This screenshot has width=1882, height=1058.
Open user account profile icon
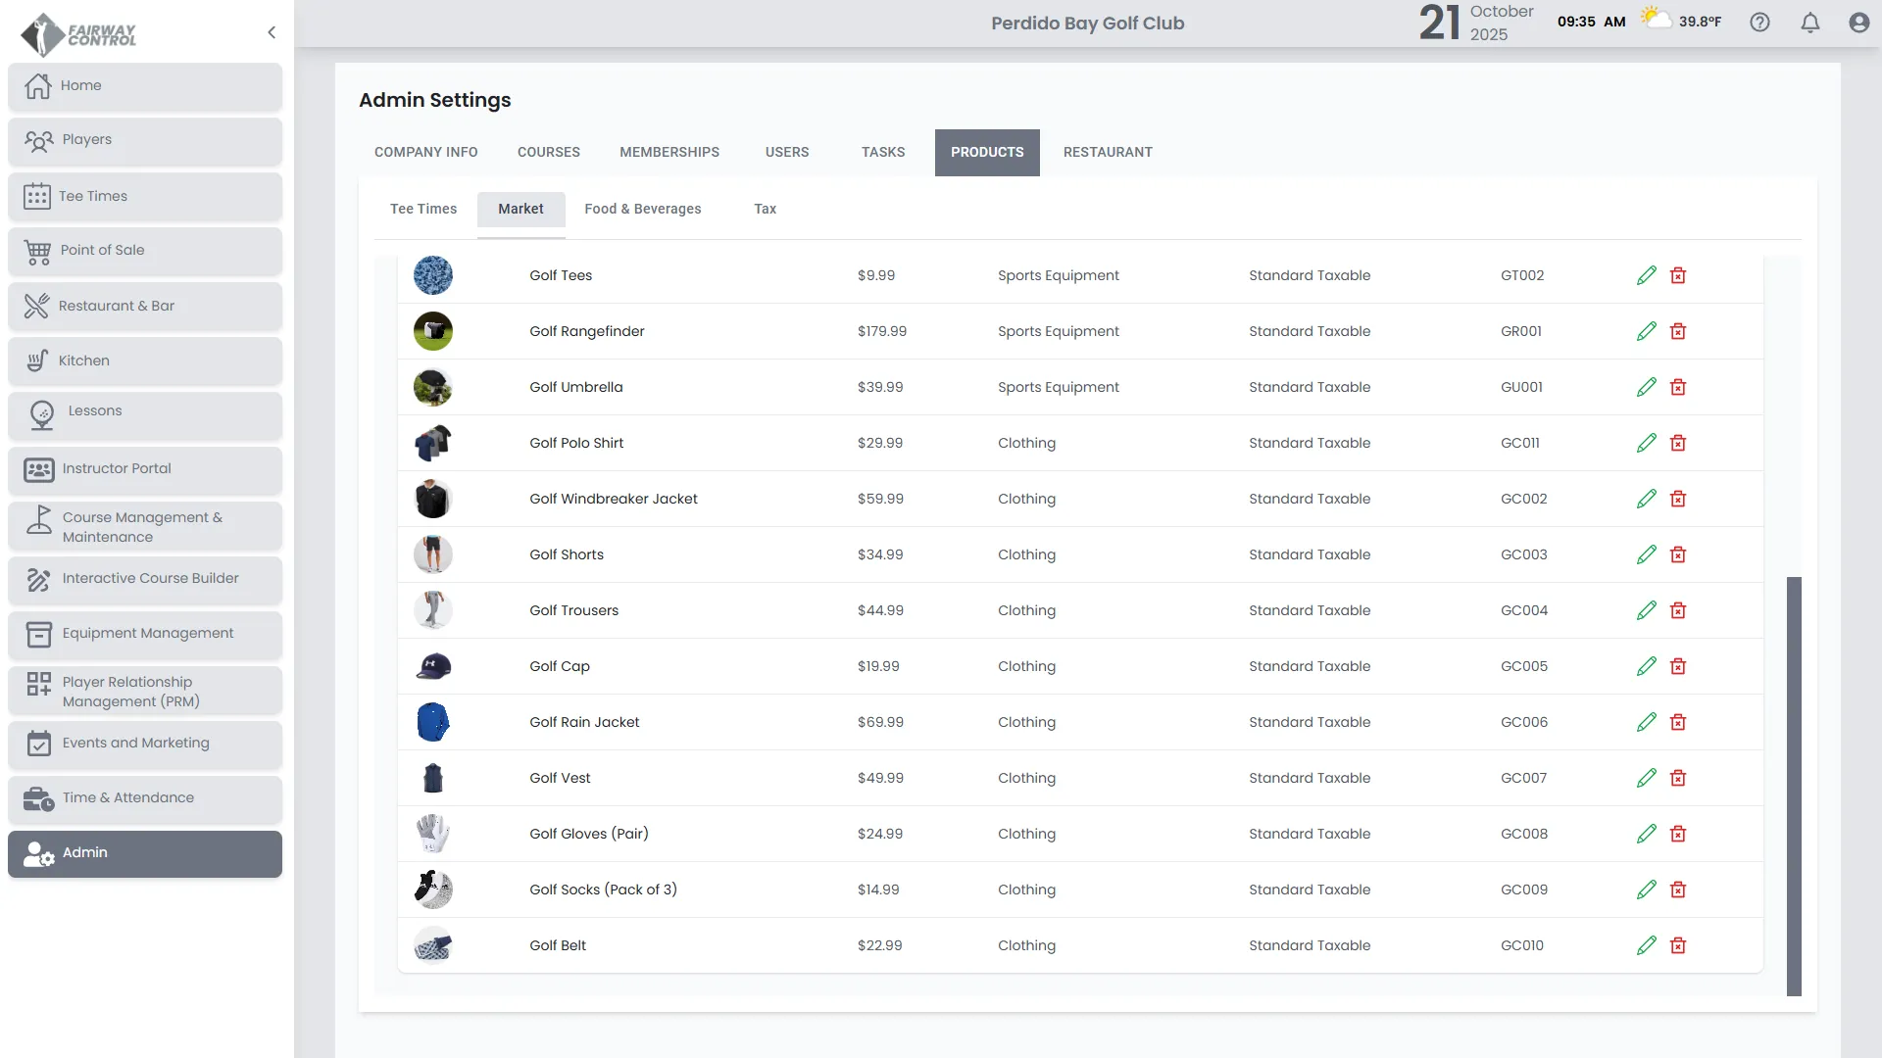(x=1858, y=23)
